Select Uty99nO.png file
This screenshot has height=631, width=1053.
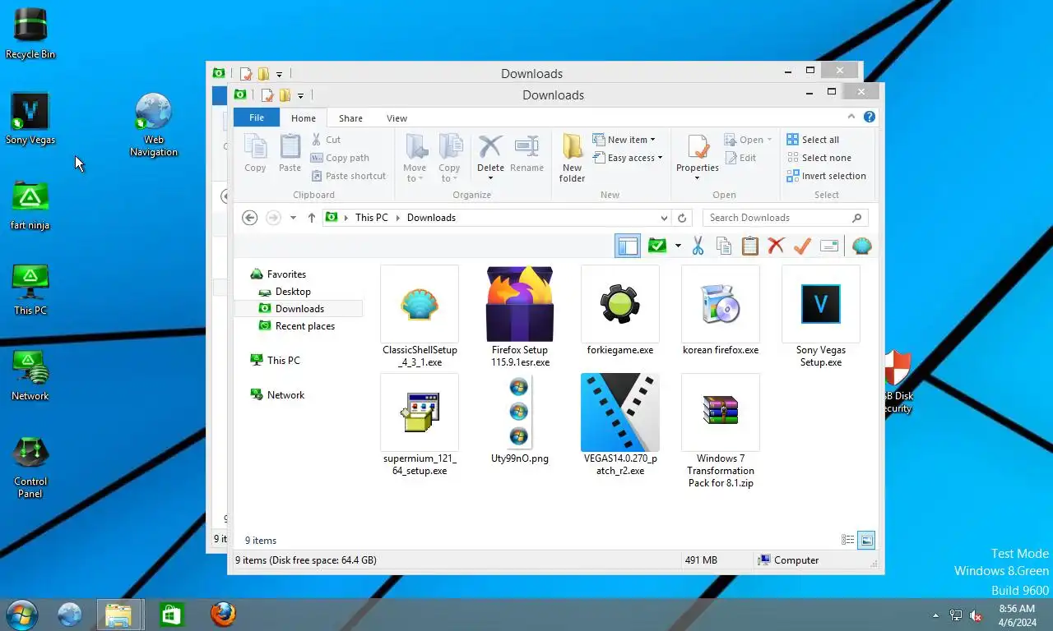pyautogui.click(x=520, y=420)
